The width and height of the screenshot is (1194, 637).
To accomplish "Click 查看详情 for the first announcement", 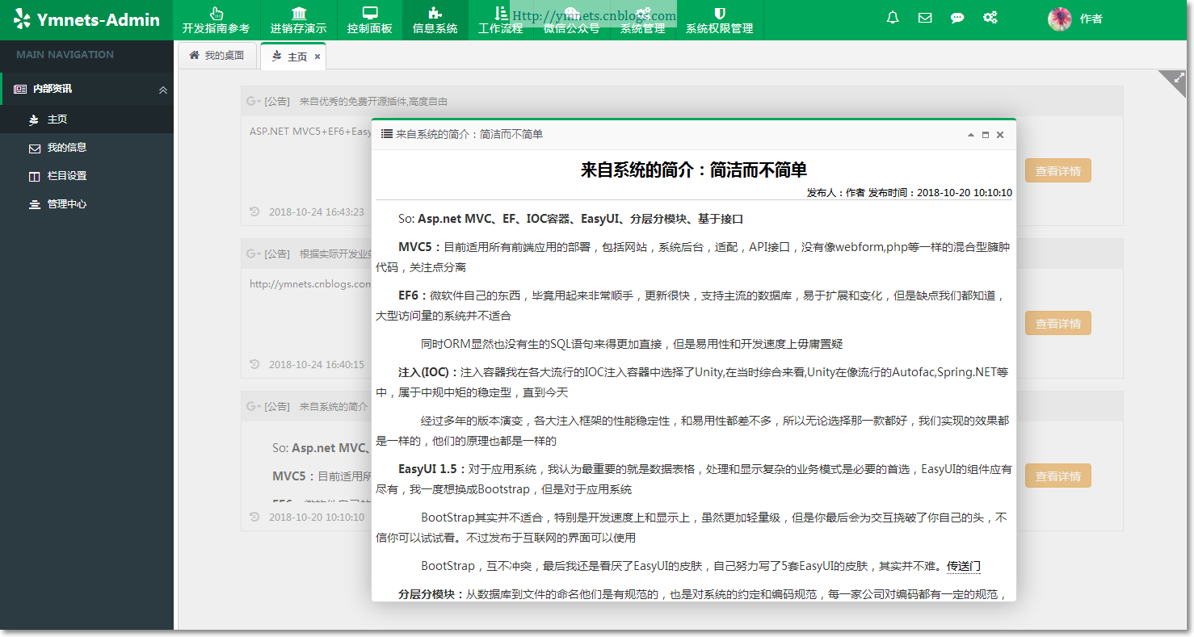I will pos(1058,171).
